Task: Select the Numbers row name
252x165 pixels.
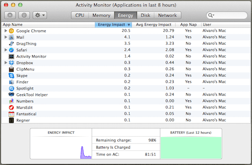Action: tap(25, 101)
